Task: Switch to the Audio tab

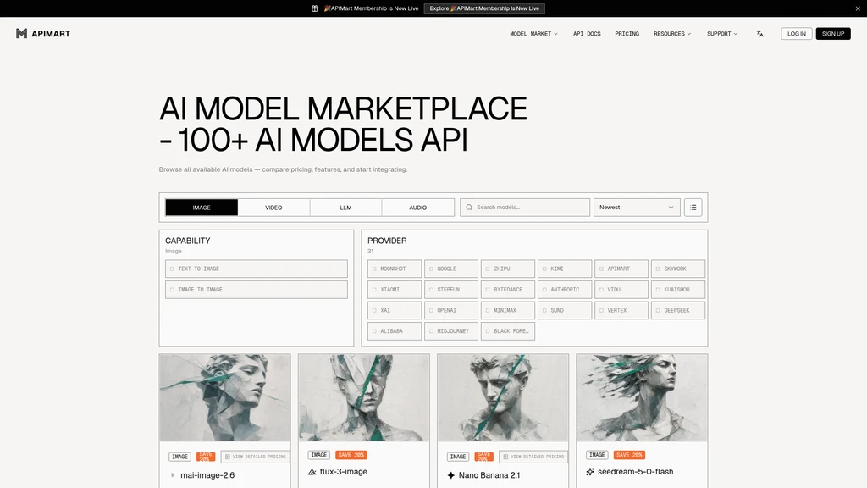Action: coord(418,208)
